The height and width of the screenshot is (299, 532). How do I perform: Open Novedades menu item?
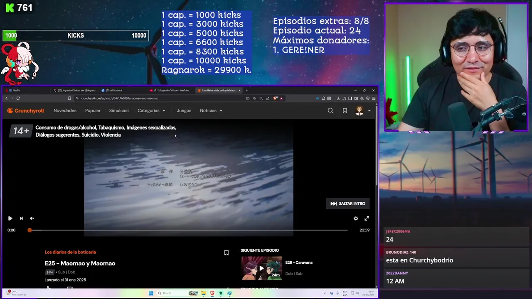coord(65,110)
